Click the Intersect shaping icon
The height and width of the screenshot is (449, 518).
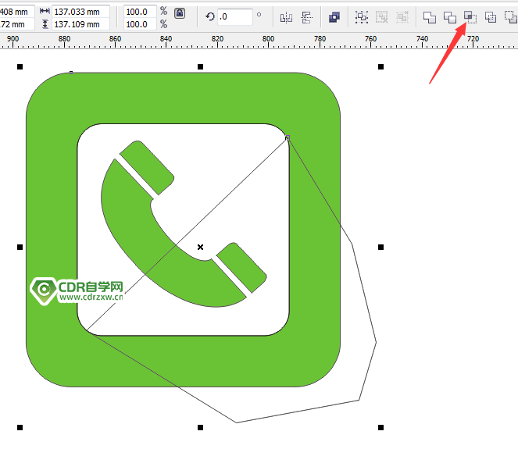(x=470, y=17)
